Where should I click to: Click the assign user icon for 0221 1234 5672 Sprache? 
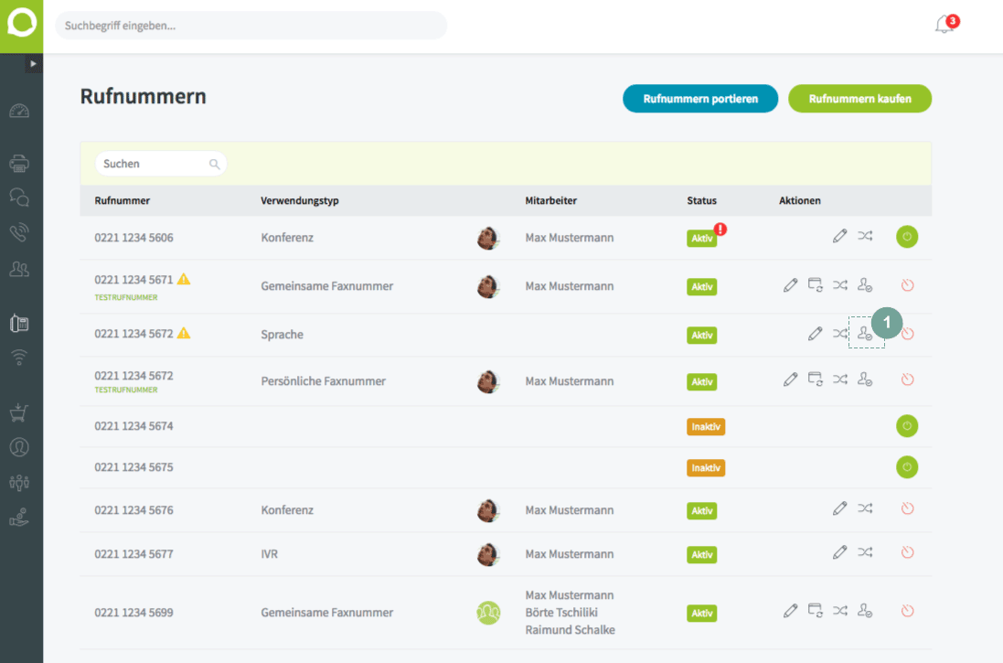(865, 334)
